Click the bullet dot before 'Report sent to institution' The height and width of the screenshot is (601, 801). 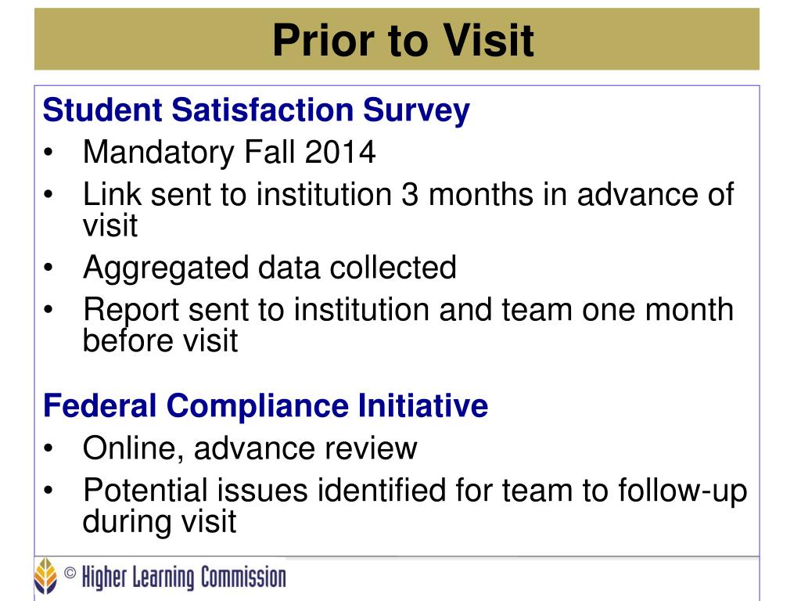pos(48,310)
